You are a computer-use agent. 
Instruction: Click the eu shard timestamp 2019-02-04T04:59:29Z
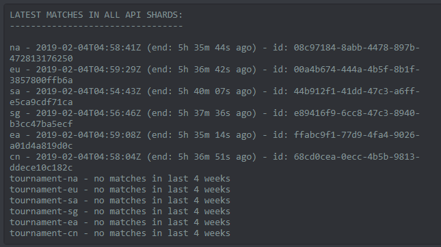tap(88, 70)
